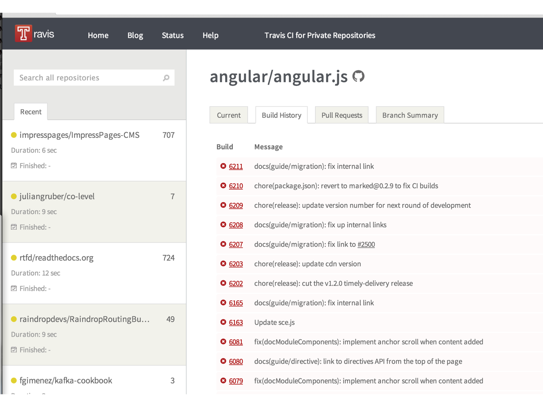Image resolution: width=543 pixels, height=407 pixels.
Task: Open the Blog navigation link
Action: (x=135, y=35)
